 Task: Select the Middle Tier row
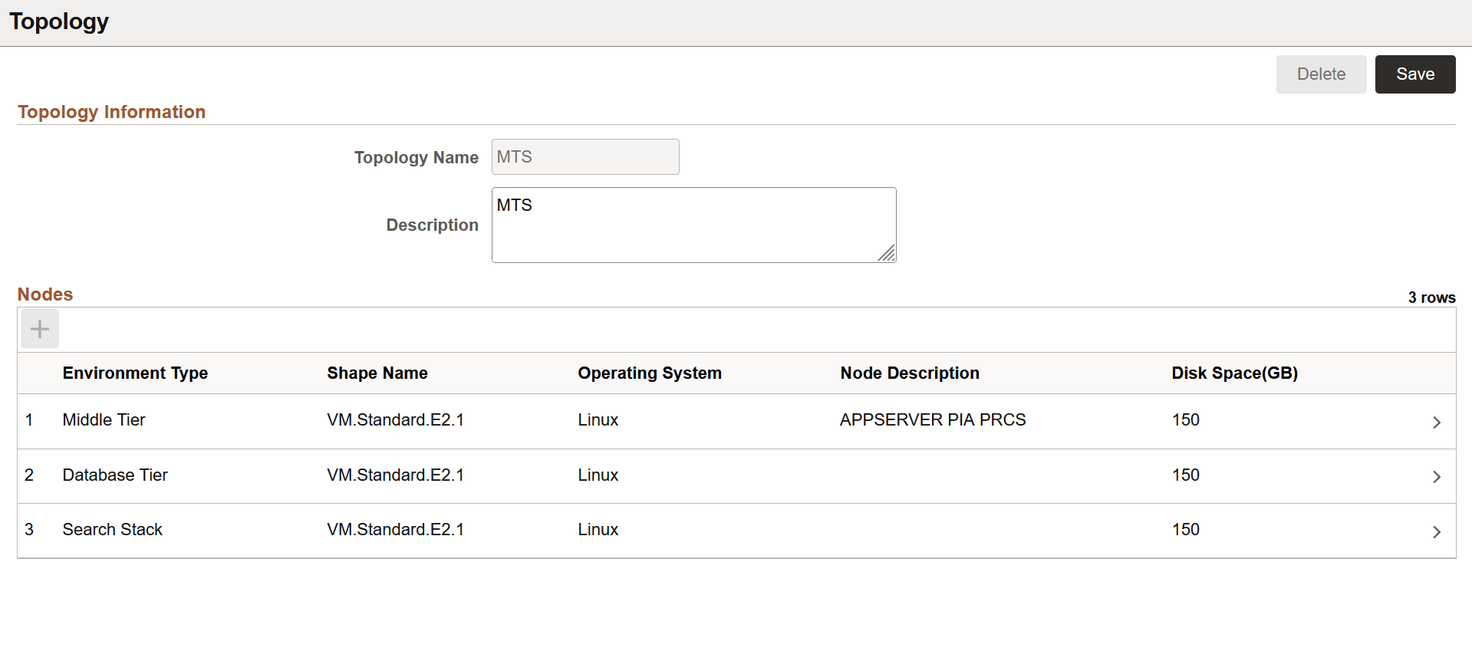point(104,420)
